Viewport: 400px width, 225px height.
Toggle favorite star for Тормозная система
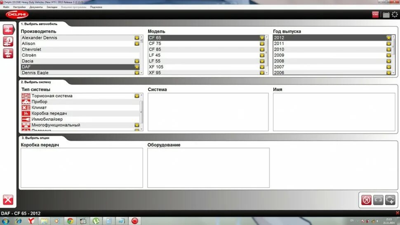pyautogui.click(x=137, y=96)
